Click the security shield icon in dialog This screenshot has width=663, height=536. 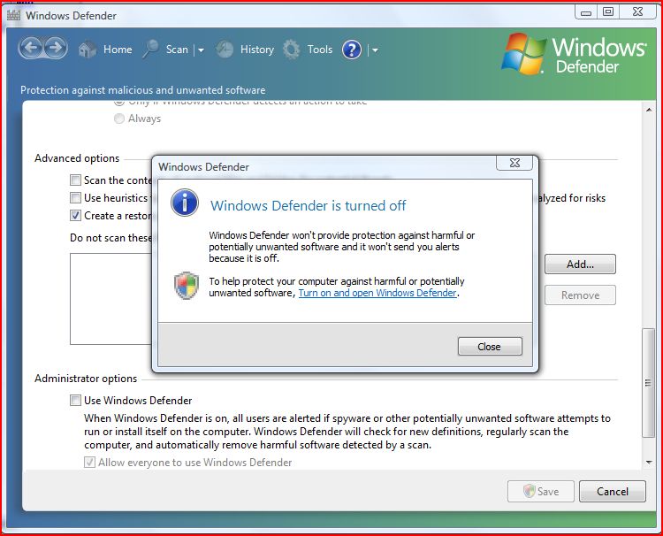[x=187, y=286]
